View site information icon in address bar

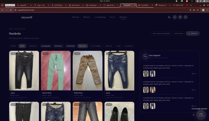pos(16,10)
